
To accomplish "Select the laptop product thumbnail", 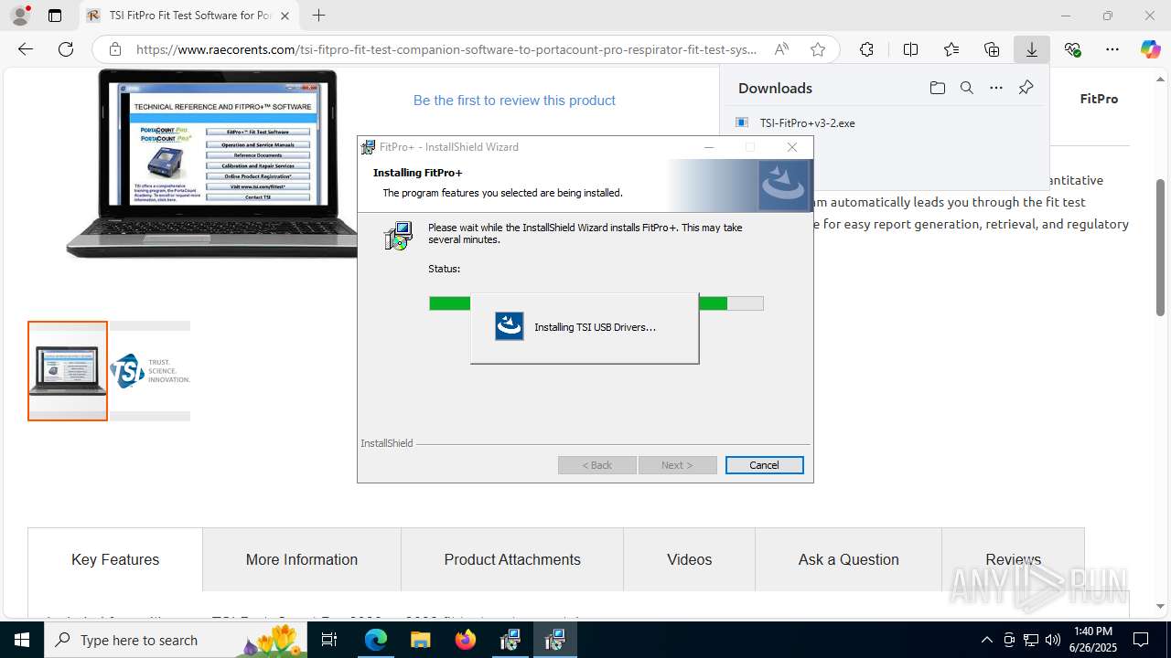I will point(68,371).
